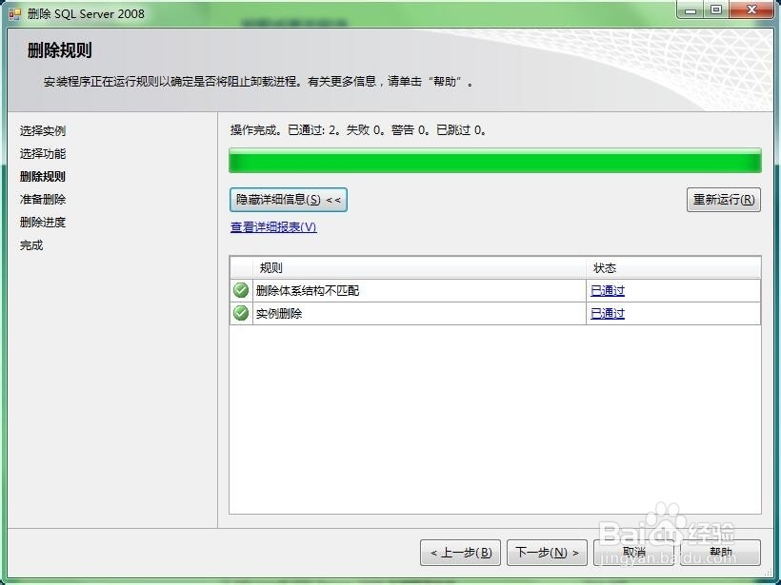Screen dimensions: 781x585
Task: Proceed with 下一步 button
Action: point(547,553)
